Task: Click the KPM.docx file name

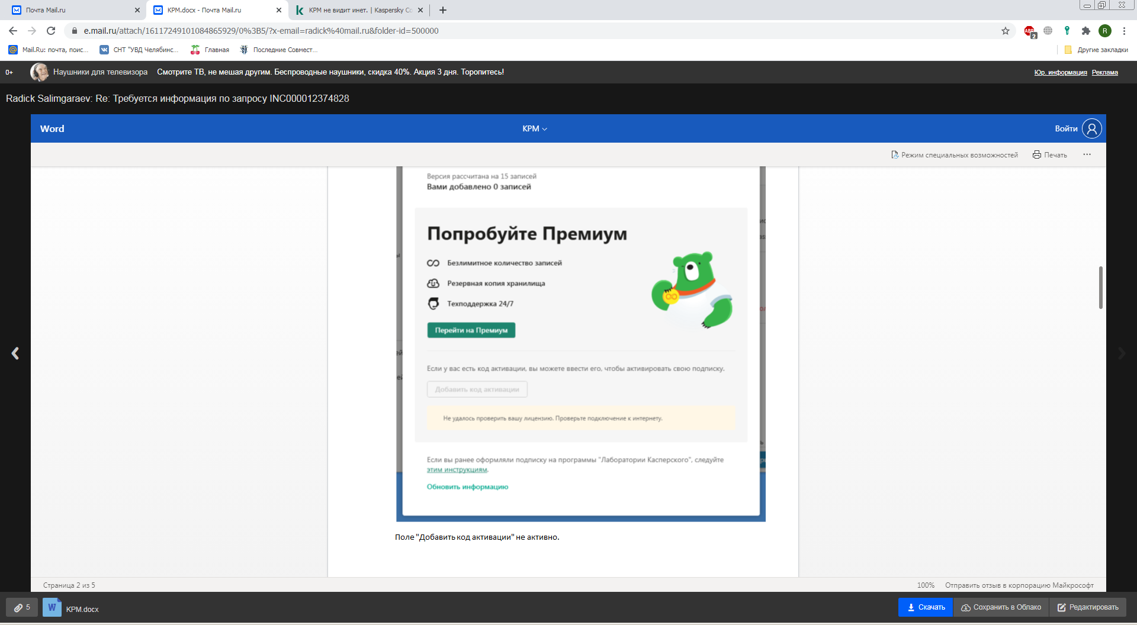Action: point(82,609)
